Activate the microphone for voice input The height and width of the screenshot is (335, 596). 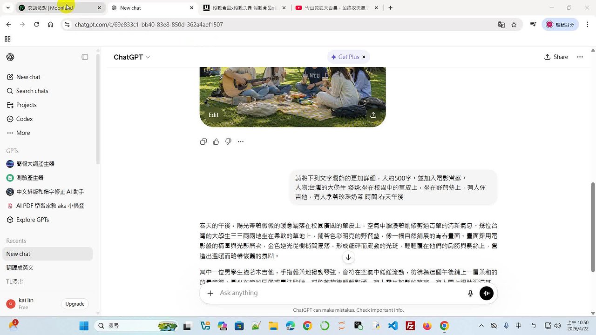tap(470, 293)
